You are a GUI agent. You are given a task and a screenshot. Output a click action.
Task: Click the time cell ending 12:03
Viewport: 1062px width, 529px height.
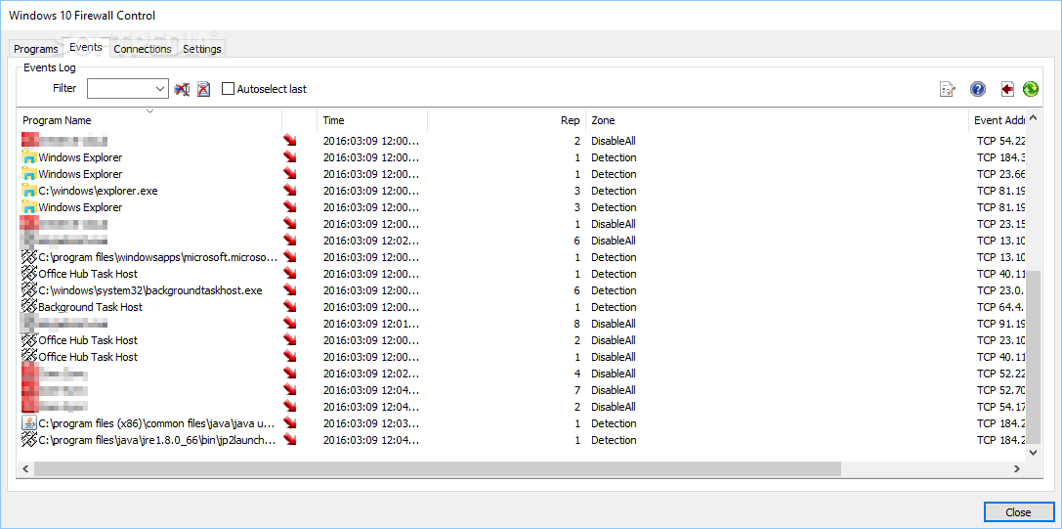371,423
